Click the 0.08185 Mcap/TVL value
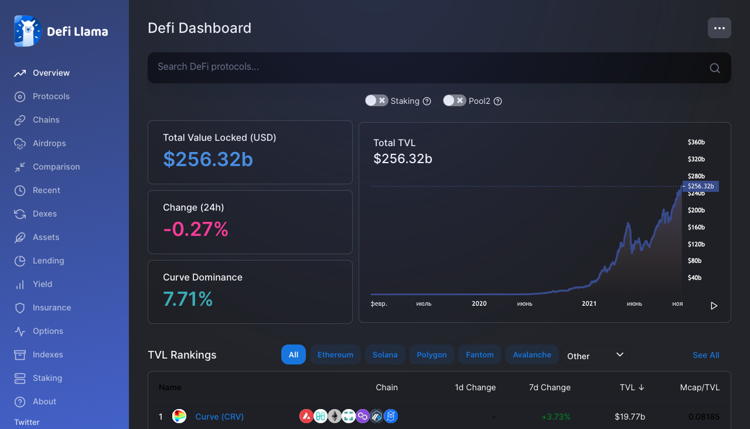Image resolution: width=750 pixels, height=429 pixels. pyautogui.click(x=704, y=416)
